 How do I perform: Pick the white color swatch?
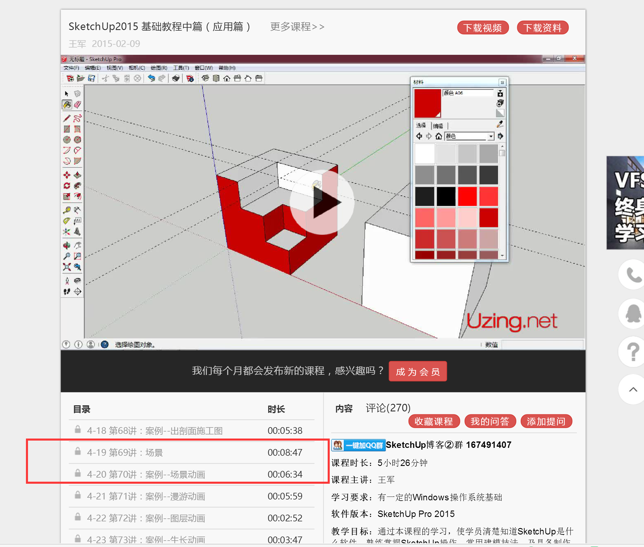point(424,154)
